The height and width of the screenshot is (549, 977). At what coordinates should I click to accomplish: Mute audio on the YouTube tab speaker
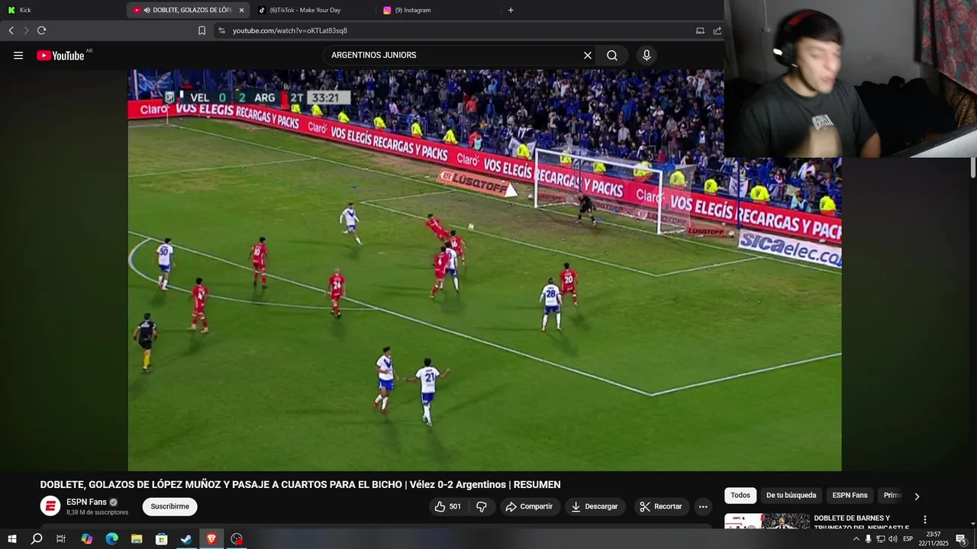point(147,10)
